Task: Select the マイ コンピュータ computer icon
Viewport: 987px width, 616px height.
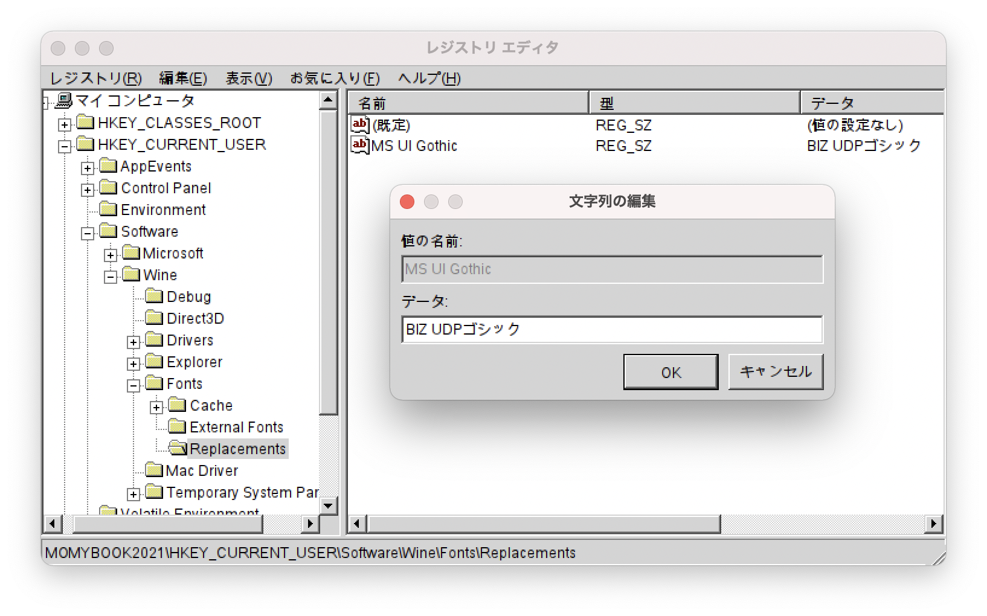Action: pos(63,100)
